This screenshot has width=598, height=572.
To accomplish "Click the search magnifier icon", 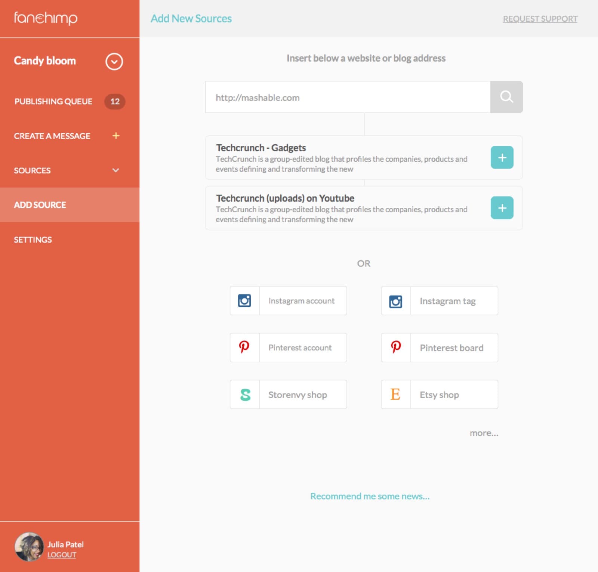I will 506,97.
